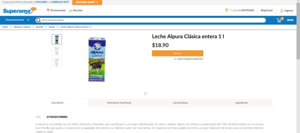Select the second product thumbnail

point(57,51)
